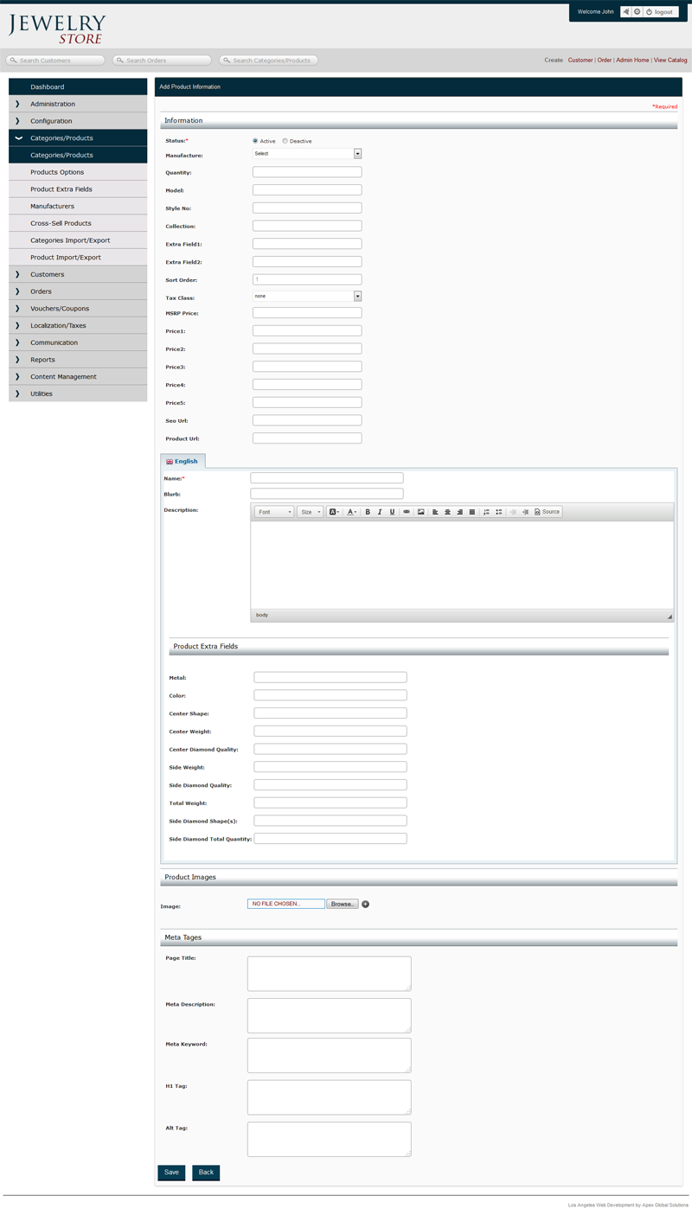Click the Jewelry Store logo
Viewport: 692px width, 1215px height.
58,28
